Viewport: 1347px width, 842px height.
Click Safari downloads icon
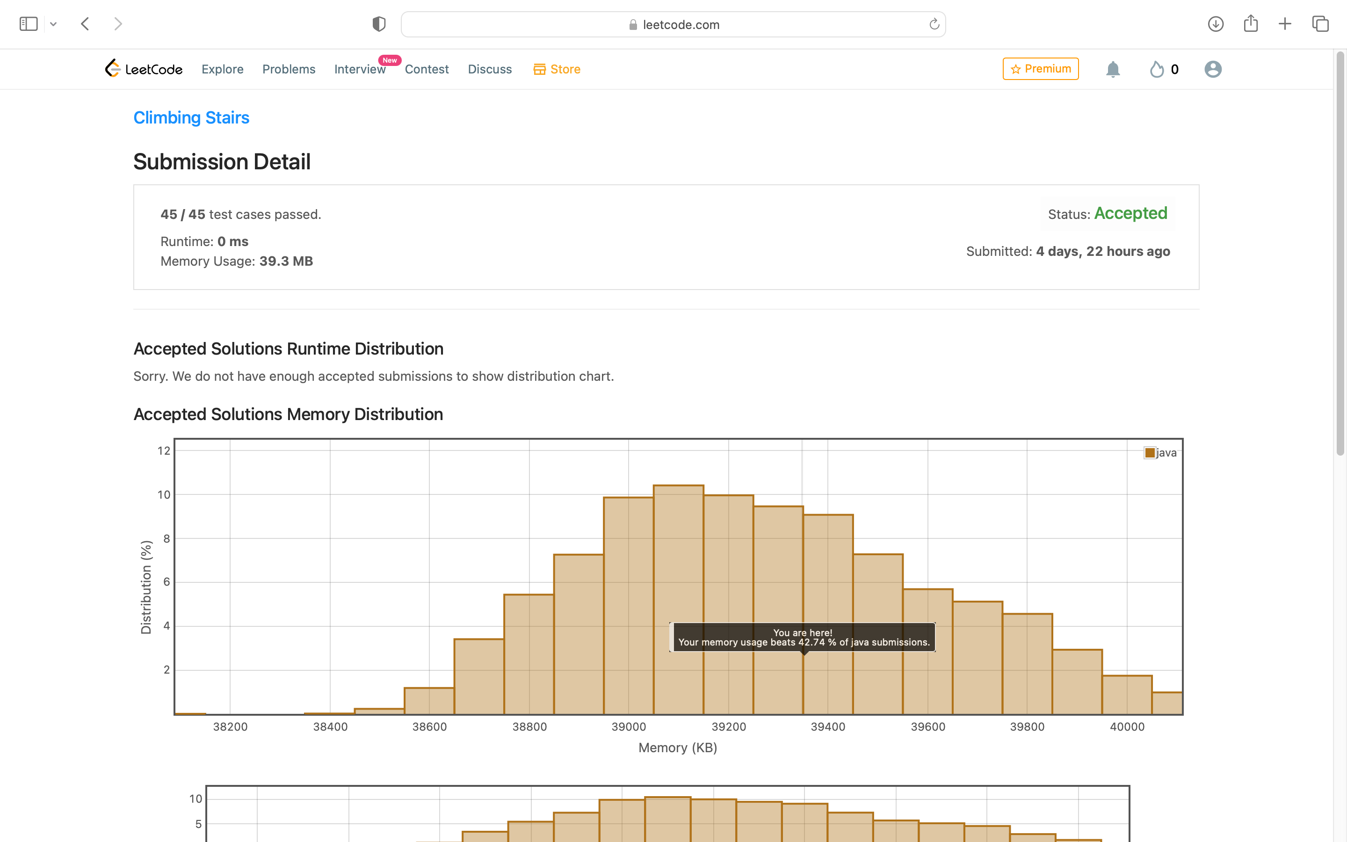point(1216,24)
